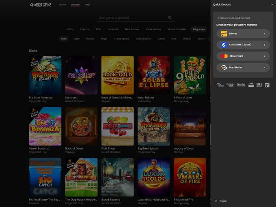This screenshot has height=207, width=276.
Task: Click the MuchBetter logo icon
Action: pyautogui.click(x=224, y=68)
